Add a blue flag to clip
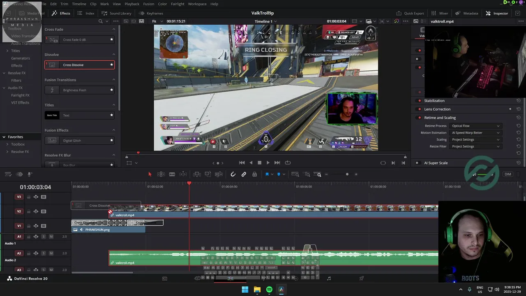The width and height of the screenshot is (526, 296). pyautogui.click(x=267, y=174)
